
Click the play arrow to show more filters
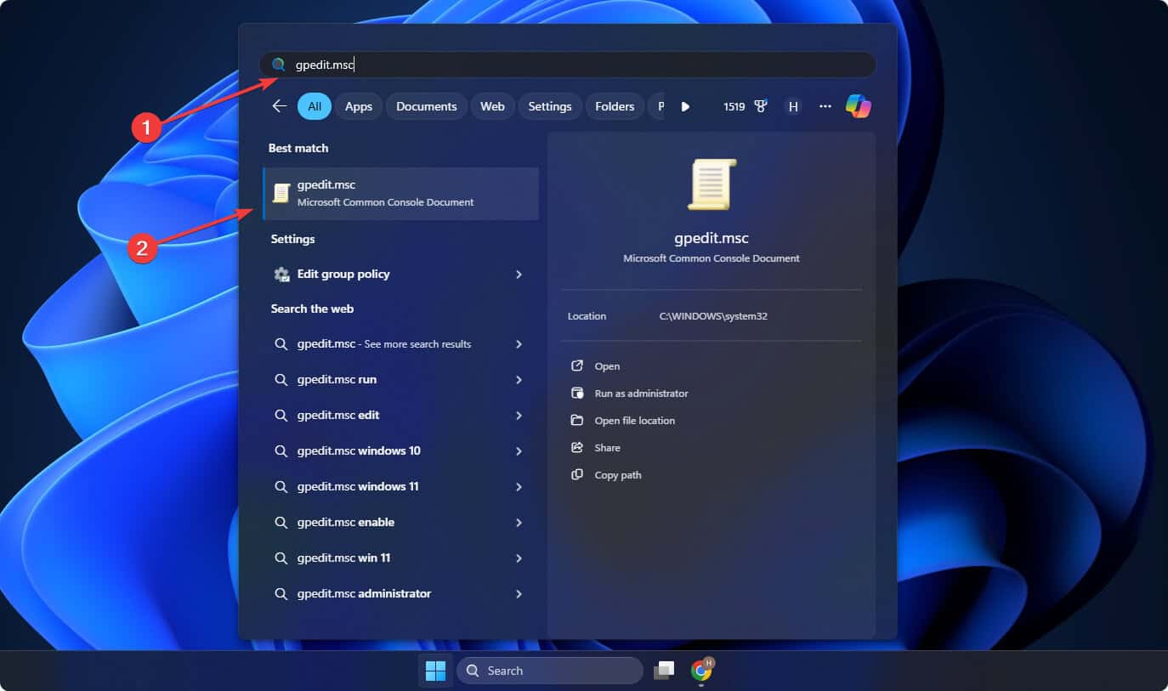point(685,106)
